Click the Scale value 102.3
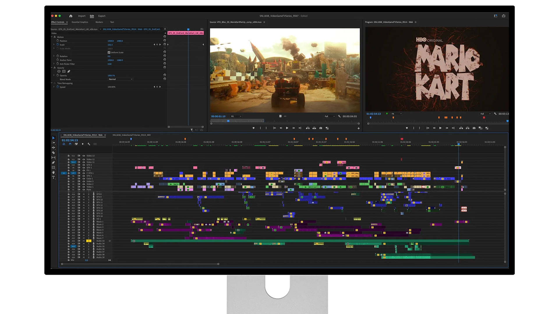The image size is (559, 314). [x=110, y=45]
